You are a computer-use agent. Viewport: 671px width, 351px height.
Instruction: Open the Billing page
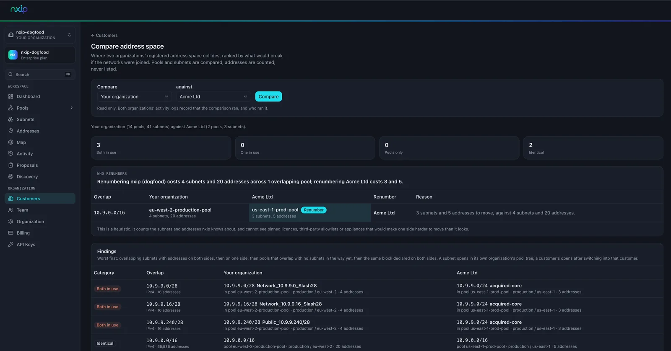pos(40,233)
